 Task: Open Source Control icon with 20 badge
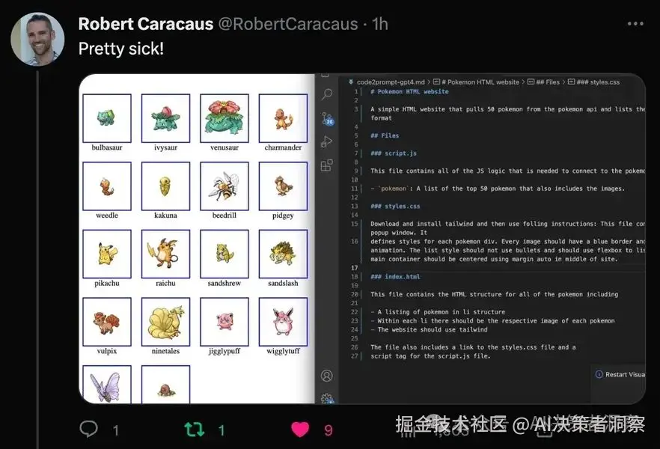click(x=327, y=118)
